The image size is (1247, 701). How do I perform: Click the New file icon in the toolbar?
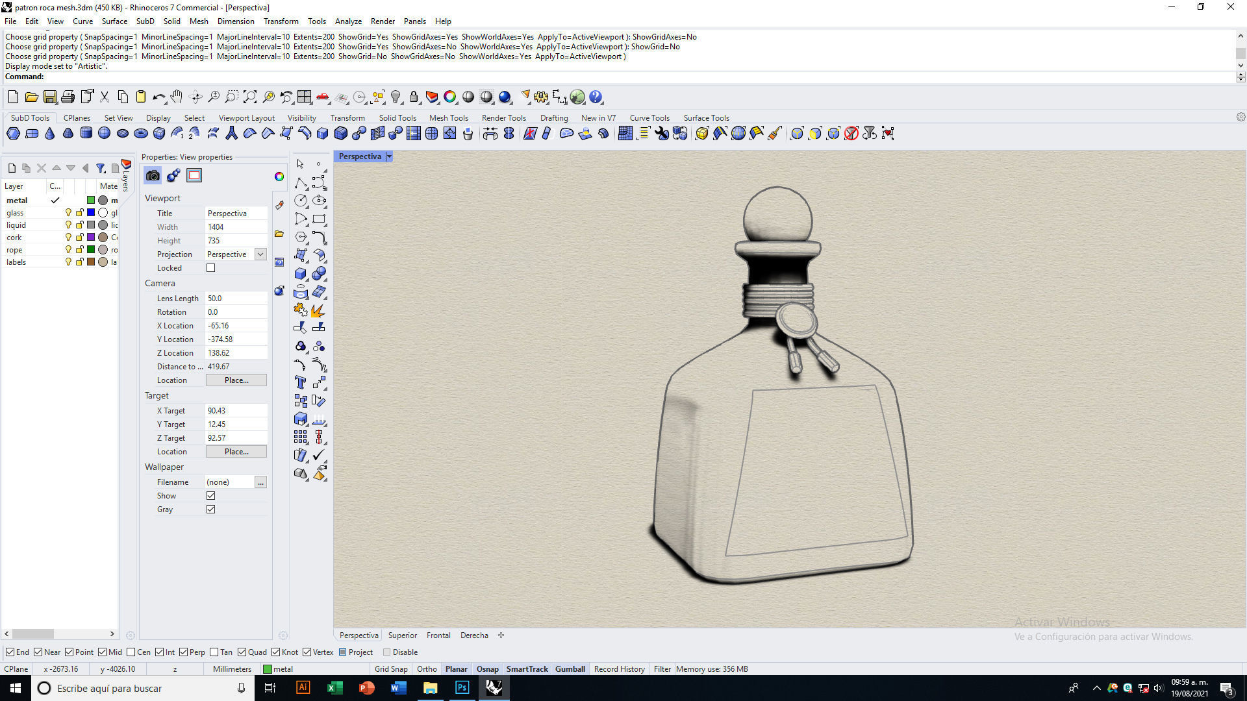(13, 97)
